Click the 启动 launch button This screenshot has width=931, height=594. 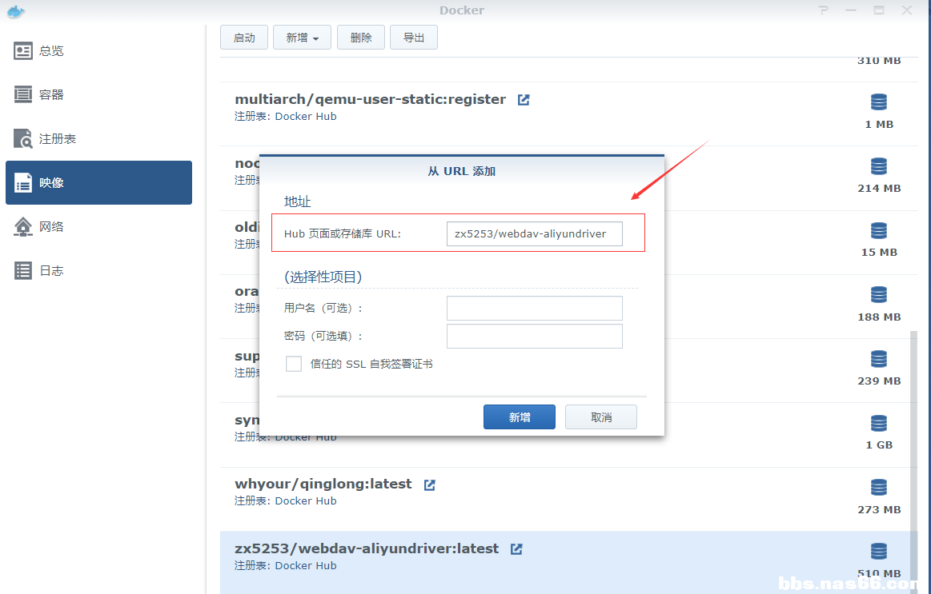244,38
